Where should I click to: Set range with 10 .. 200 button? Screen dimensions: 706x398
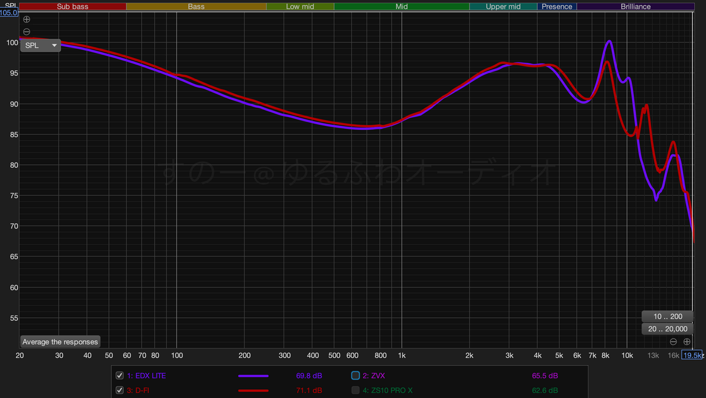[668, 316]
